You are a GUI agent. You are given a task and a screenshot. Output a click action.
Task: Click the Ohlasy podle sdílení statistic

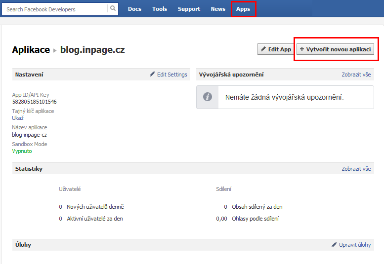pyautogui.click(x=256, y=219)
